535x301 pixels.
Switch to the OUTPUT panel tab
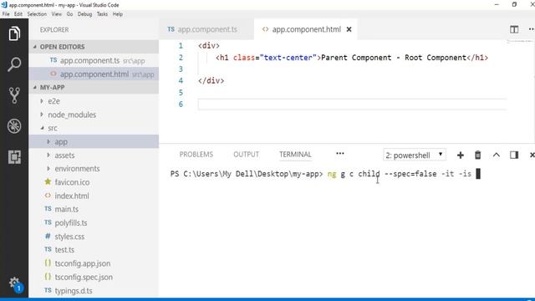coord(246,155)
